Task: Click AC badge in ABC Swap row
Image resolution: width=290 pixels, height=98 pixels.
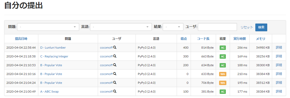Action: [223, 92]
